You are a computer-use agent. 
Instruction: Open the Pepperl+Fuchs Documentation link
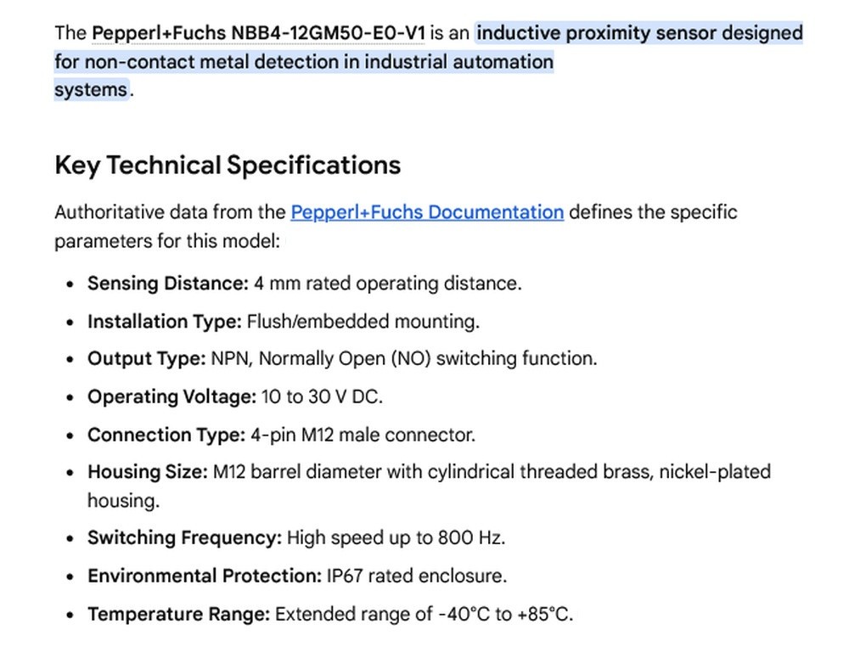click(427, 212)
